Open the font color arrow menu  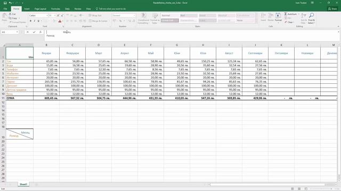[63, 21]
